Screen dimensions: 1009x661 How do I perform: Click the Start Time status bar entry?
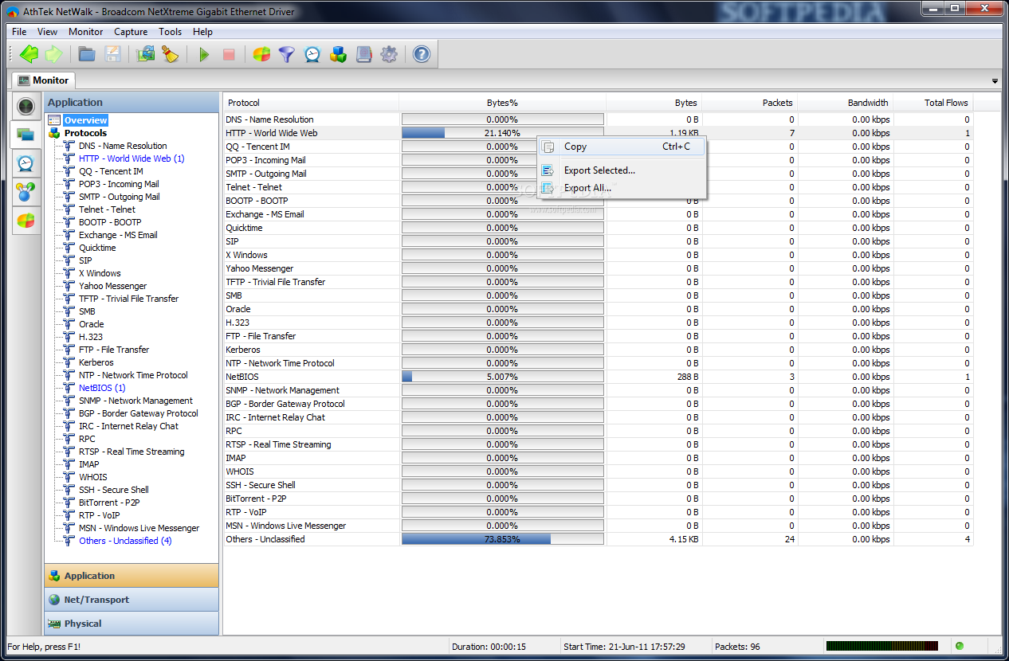point(624,647)
